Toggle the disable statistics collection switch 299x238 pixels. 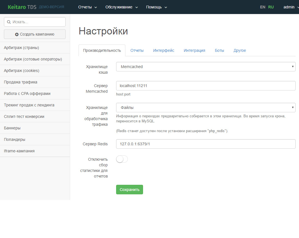pyautogui.click(x=122, y=159)
